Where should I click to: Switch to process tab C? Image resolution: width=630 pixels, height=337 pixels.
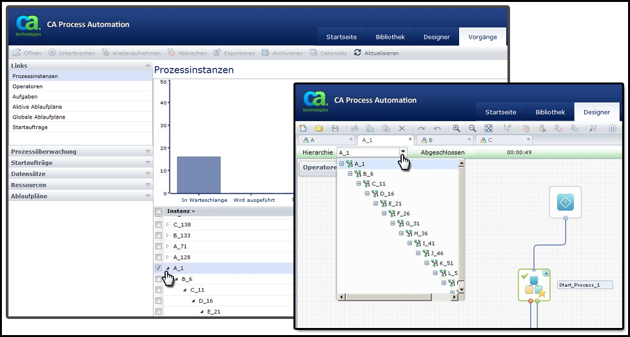[x=504, y=140]
